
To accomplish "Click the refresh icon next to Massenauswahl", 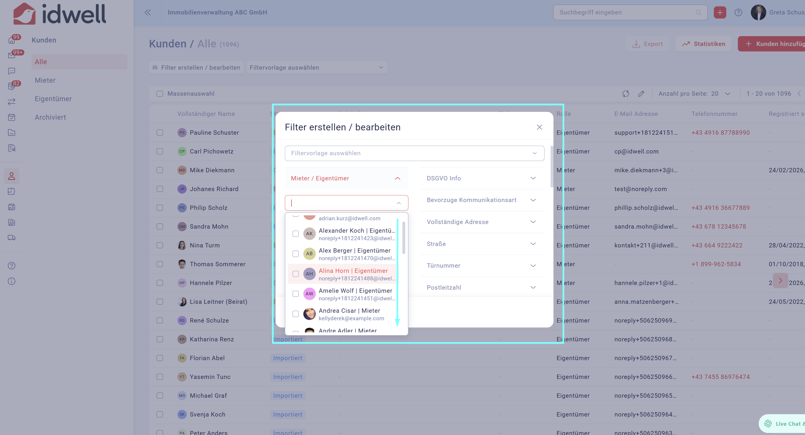I will 626,94.
